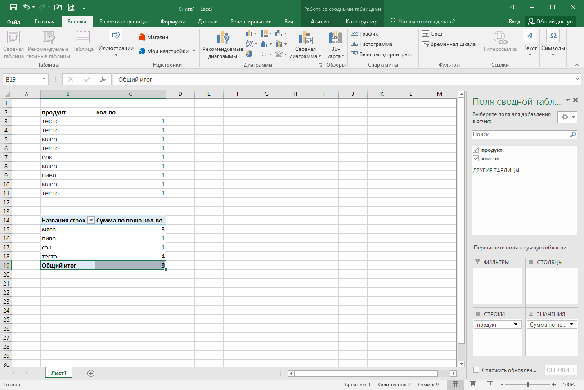Image resolution: width=584 pixels, height=390 pixels.
Task: Open the Сумма по полю dropdown in Values area
Action: point(571,325)
